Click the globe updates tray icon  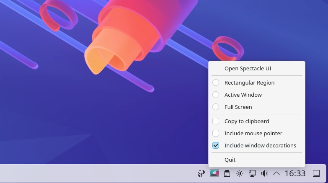[x=201, y=173]
